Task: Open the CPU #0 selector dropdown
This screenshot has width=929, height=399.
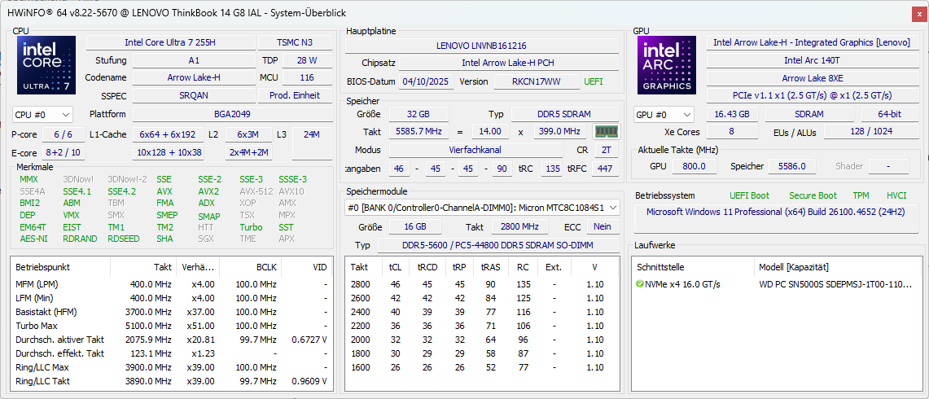Action: pyautogui.click(x=42, y=115)
